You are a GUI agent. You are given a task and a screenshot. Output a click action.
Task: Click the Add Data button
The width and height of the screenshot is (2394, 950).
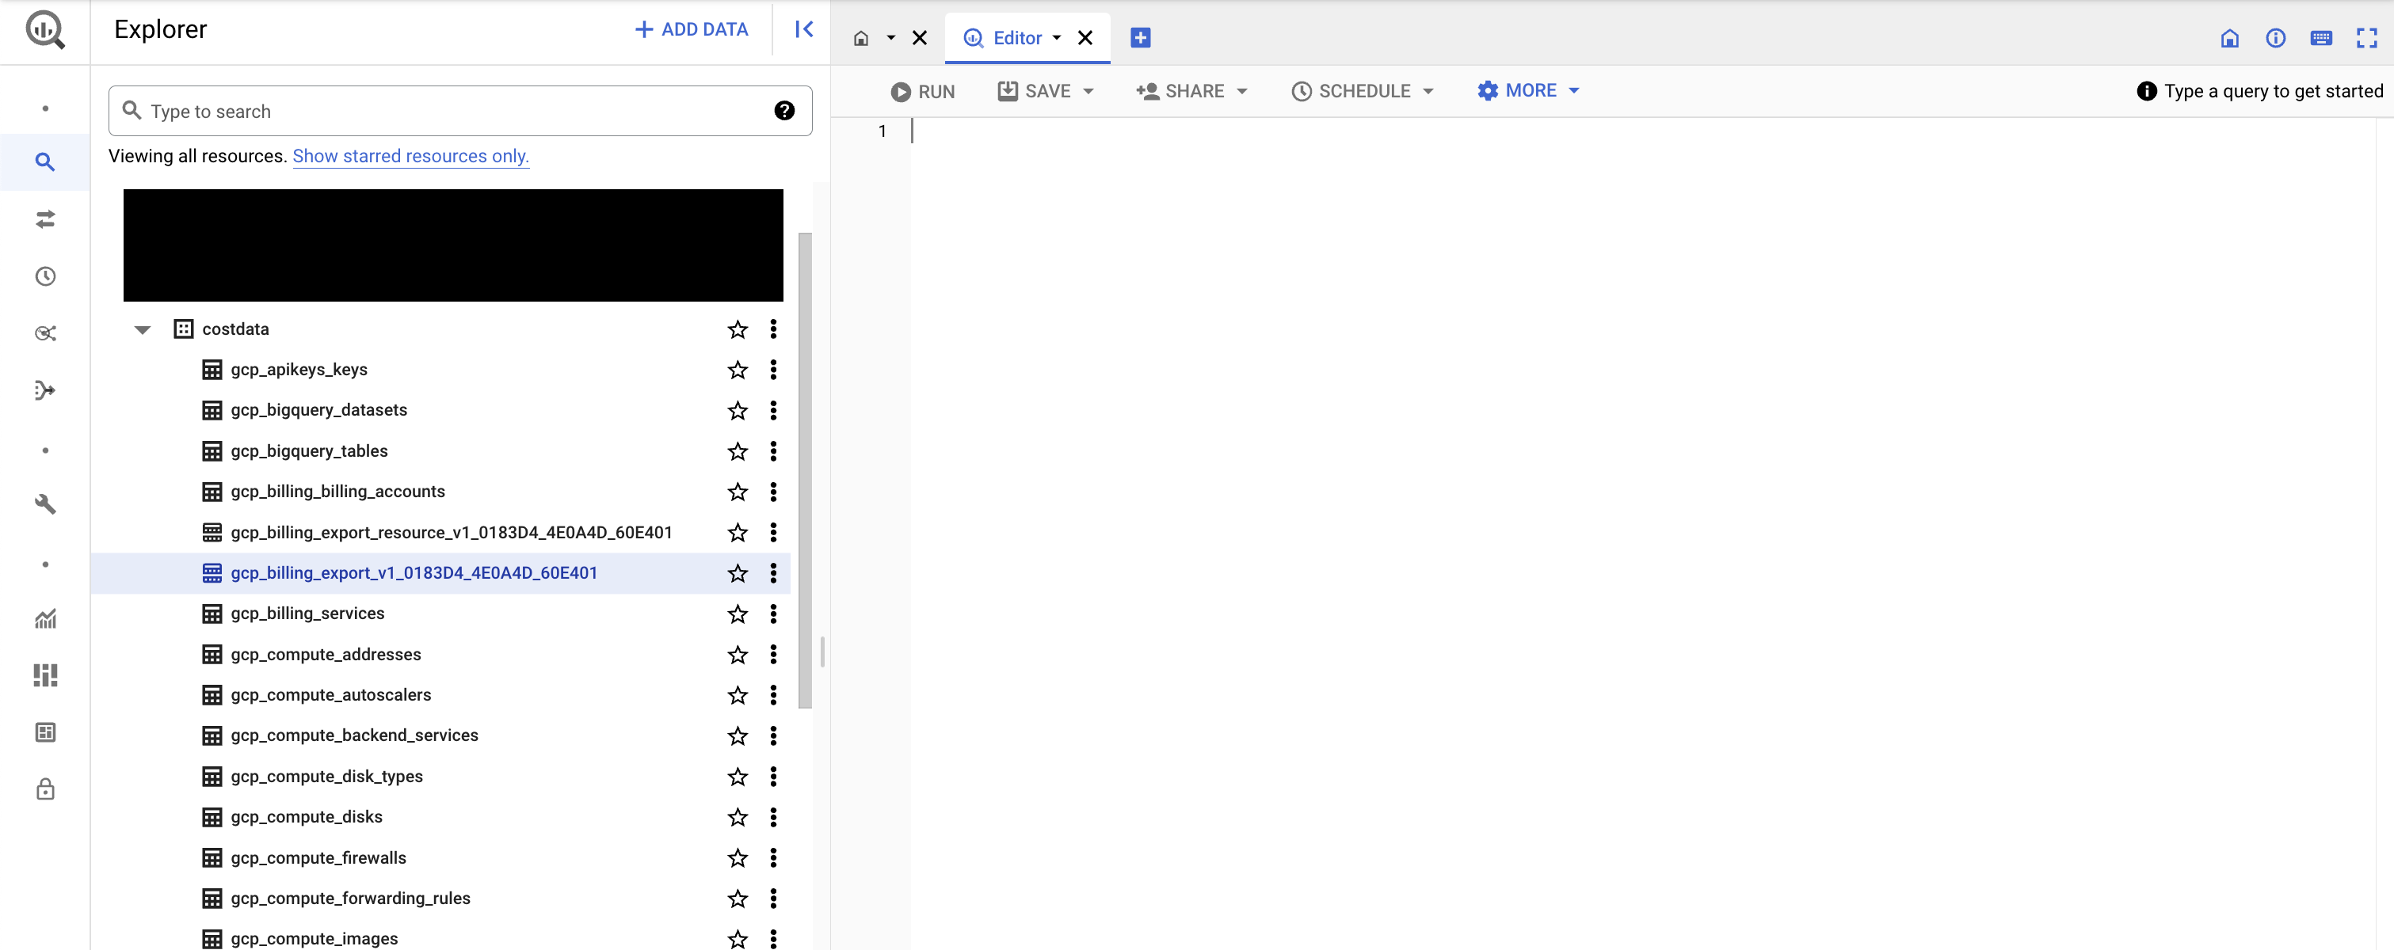pos(690,28)
